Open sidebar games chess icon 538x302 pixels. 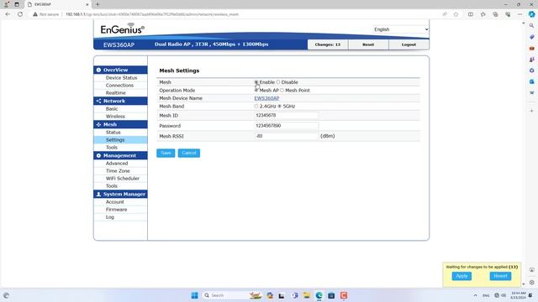pos(532,60)
